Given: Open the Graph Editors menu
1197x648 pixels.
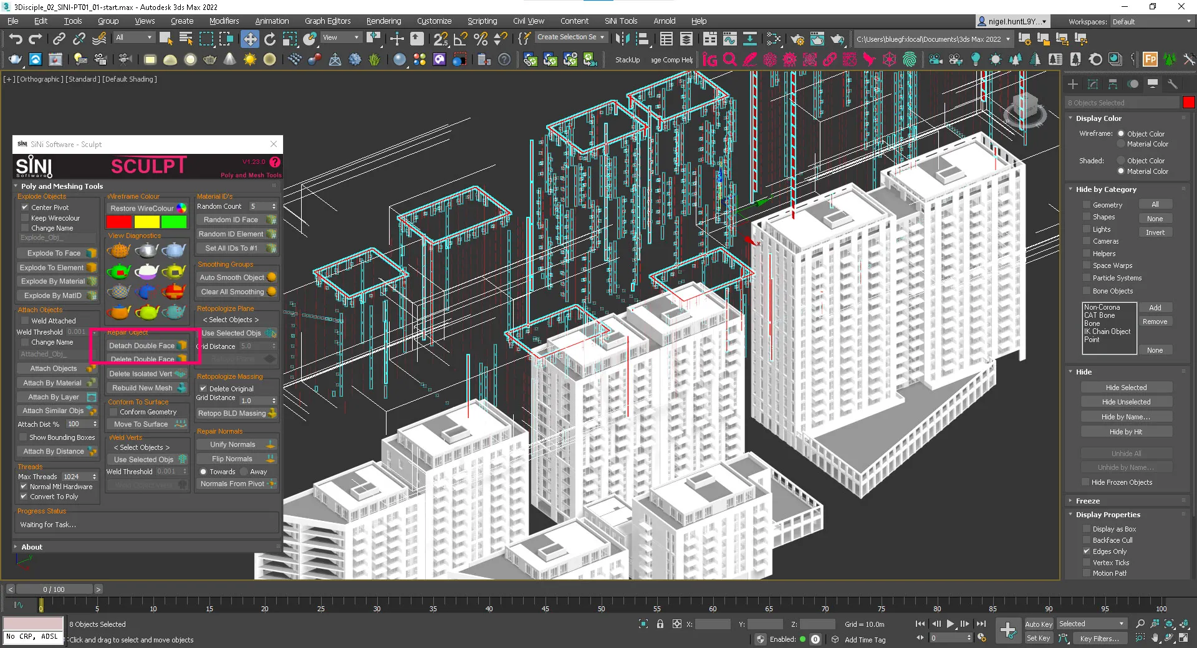Looking at the screenshot, I should [327, 21].
